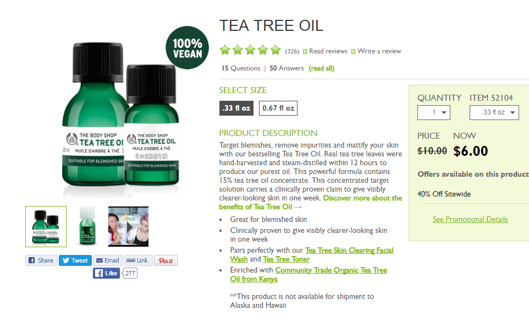Open the Tea Tree Toner link
The image size is (529, 321).
tap(286, 259)
